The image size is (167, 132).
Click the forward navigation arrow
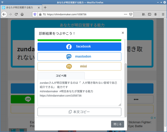(10, 14)
